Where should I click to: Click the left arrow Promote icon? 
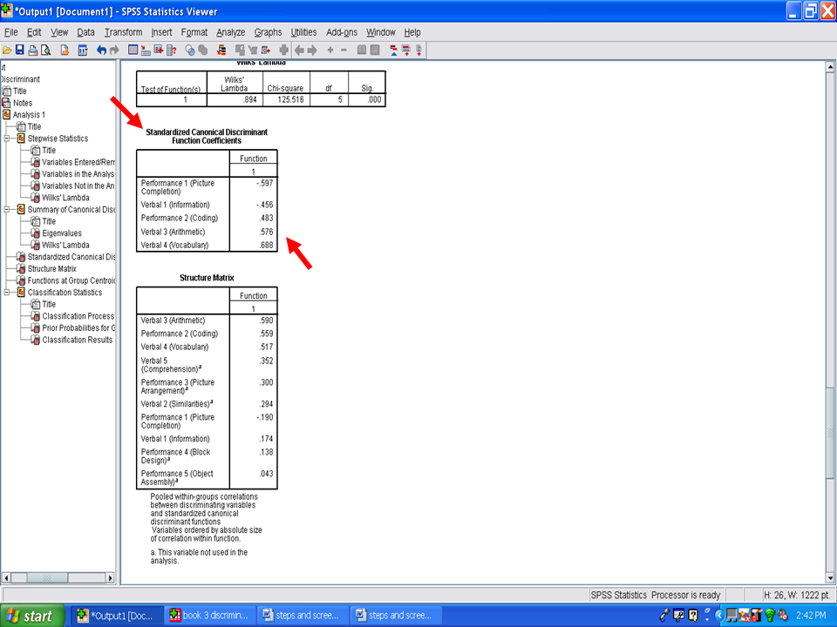pyautogui.click(x=299, y=51)
